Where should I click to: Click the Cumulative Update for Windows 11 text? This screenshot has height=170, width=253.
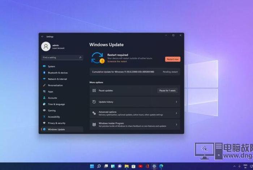click(123, 72)
